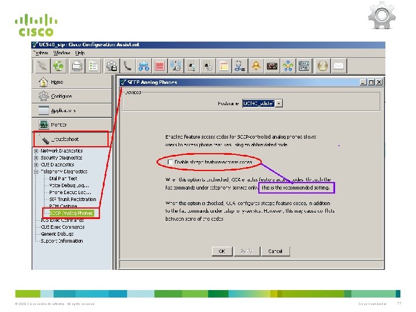
Task: Select Generic Debugs tree item
Action: pyautogui.click(x=57, y=234)
